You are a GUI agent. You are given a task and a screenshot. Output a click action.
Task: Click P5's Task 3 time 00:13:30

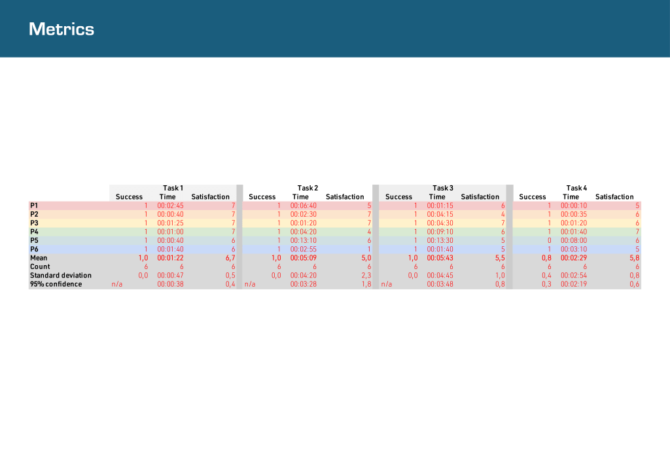[440, 240]
